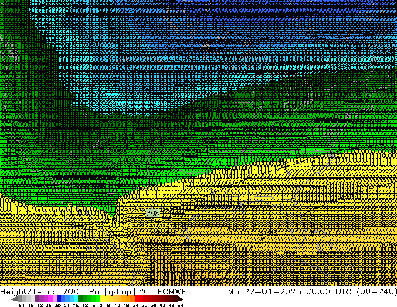Screen dimensions: 397x307
Task: Click the 0 legend scale value
Action: coord(101,305)
